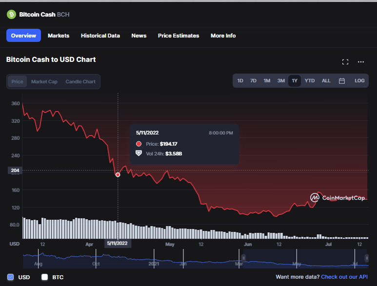This screenshot has height=286, width=377.
Task: Set chart range to 1M
Action: click(267, 81)
